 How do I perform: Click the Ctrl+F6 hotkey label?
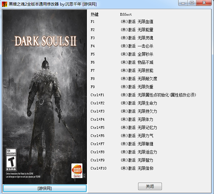pyautogui.click(x=97, y=136)
